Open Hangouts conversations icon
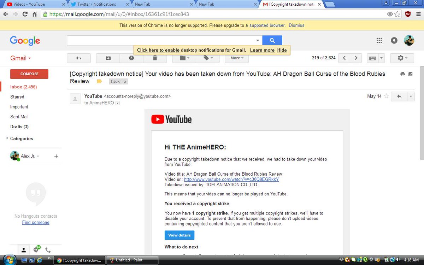Image resolution: width=424 pixels, height=265 pixels. [36, 250]
